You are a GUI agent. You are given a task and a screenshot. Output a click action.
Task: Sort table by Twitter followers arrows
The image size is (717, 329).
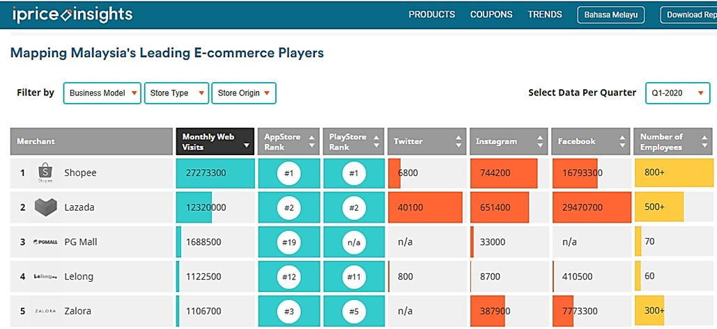pyautogui.click(x=458, y=141)
